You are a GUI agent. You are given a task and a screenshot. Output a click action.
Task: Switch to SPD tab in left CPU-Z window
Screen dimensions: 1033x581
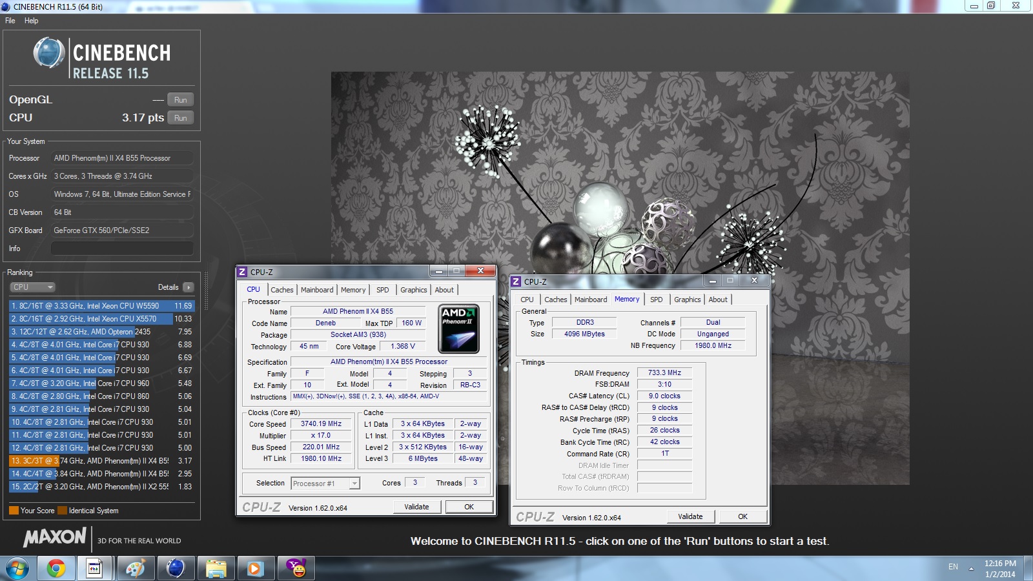pos(383,290)
